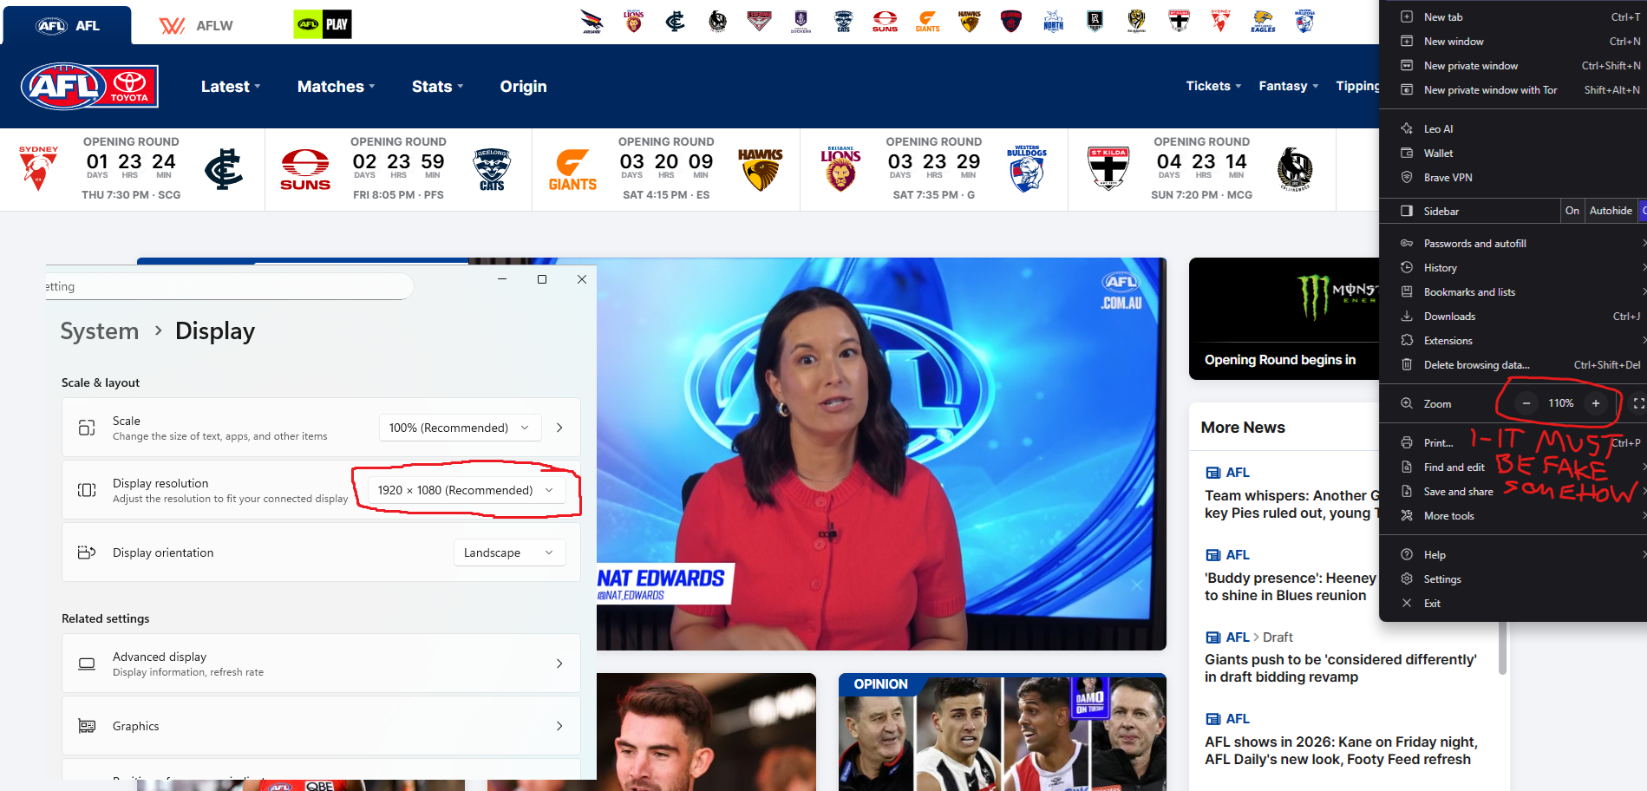Increase browser zoom with the plus button
Screen dimensions: 1647x791
[1596, 403]
